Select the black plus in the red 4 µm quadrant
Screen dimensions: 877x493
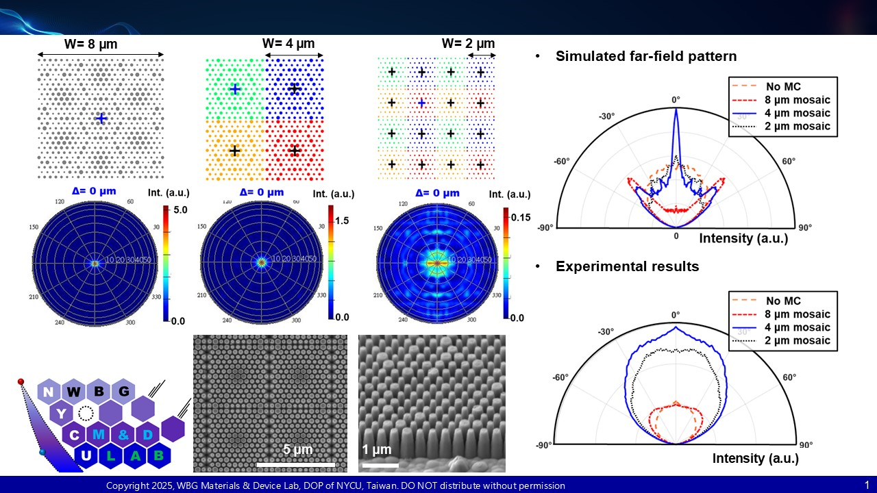pos(295,150)
